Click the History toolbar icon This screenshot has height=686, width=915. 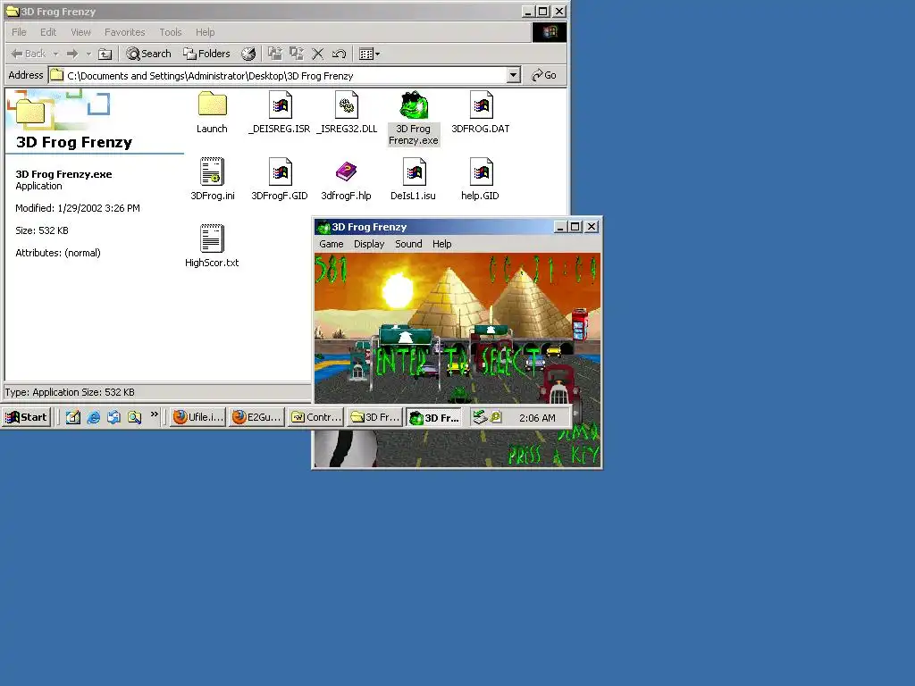(248, 54)
